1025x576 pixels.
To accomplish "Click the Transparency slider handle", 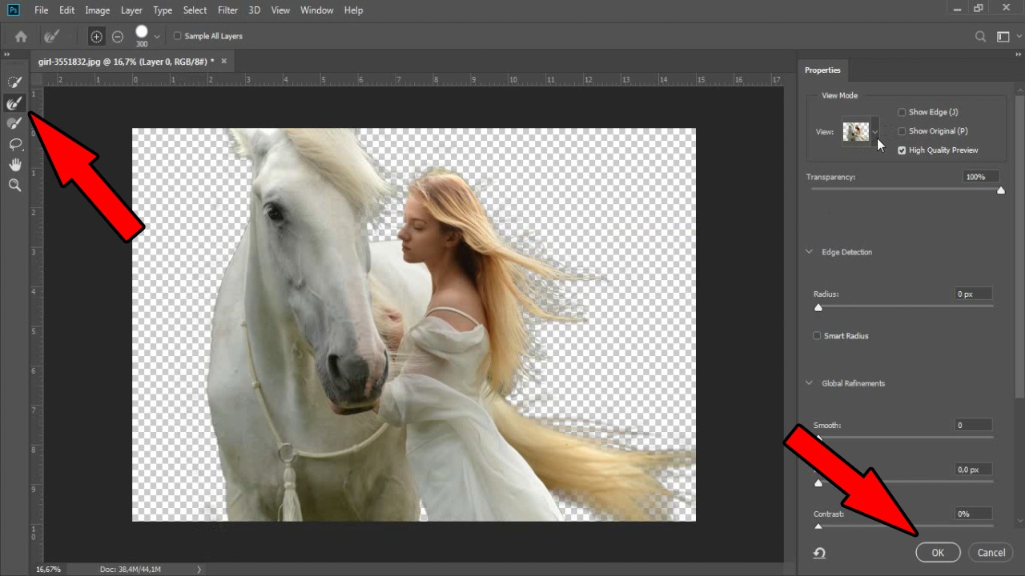I will [1000, 190].
